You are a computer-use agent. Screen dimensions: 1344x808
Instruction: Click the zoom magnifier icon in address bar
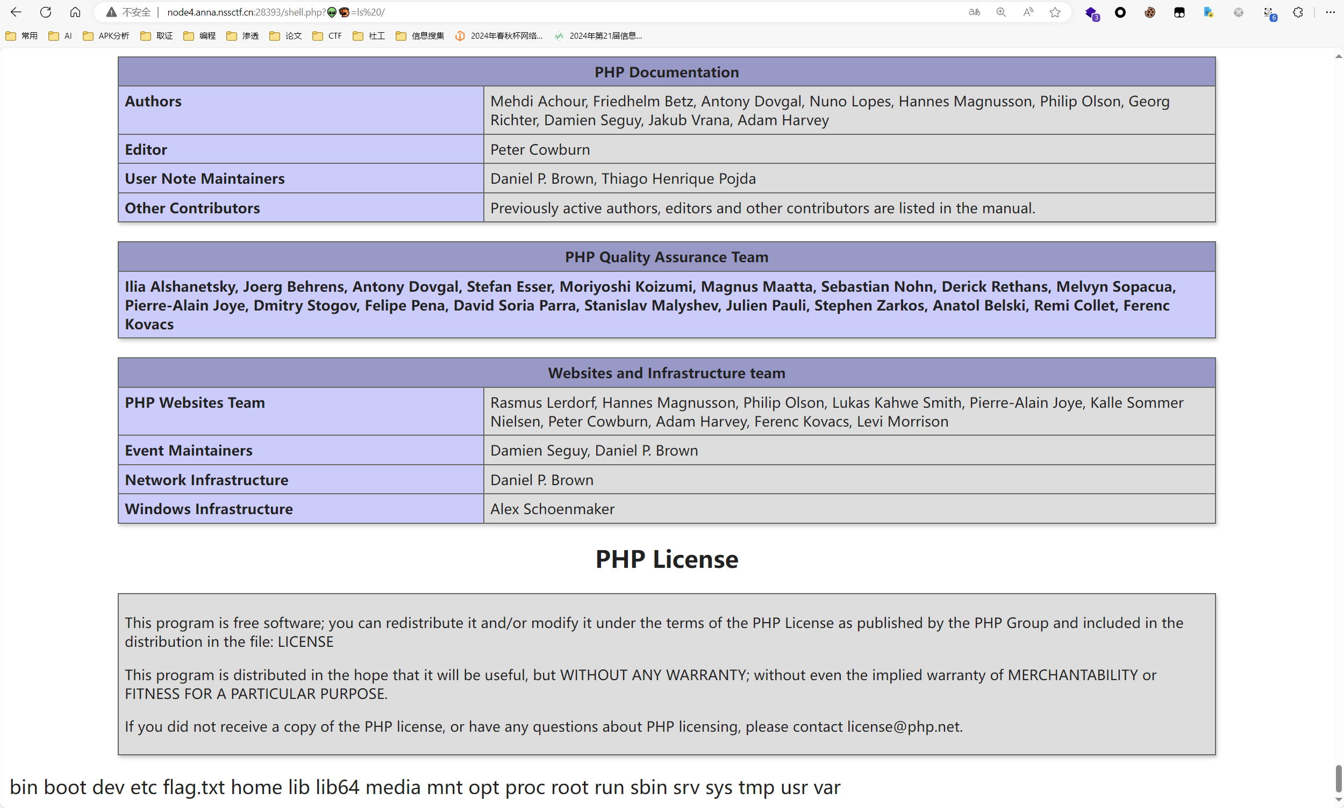pyautogui.click(x=1002, y=12)
